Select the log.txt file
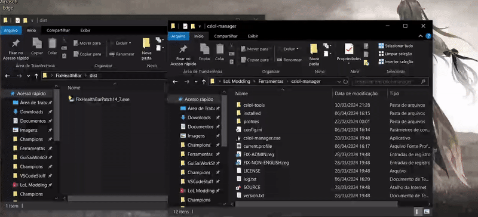This screenshot has width=478, height=217. [246, 179]
